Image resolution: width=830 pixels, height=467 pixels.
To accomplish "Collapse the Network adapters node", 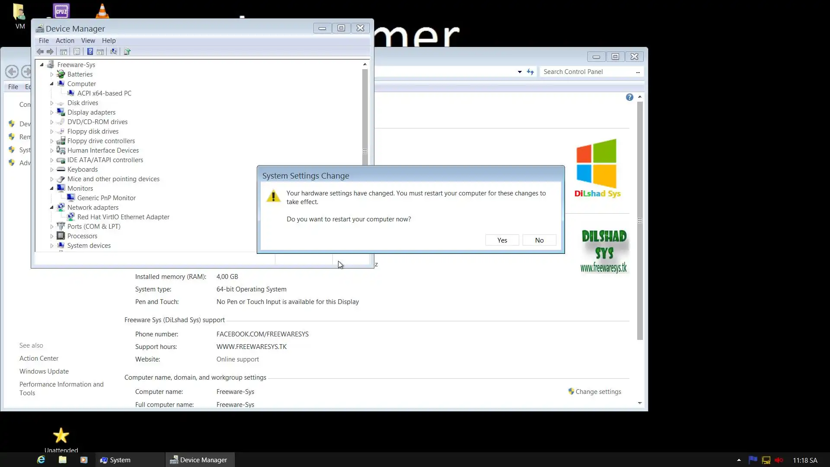I will point(52,208).
